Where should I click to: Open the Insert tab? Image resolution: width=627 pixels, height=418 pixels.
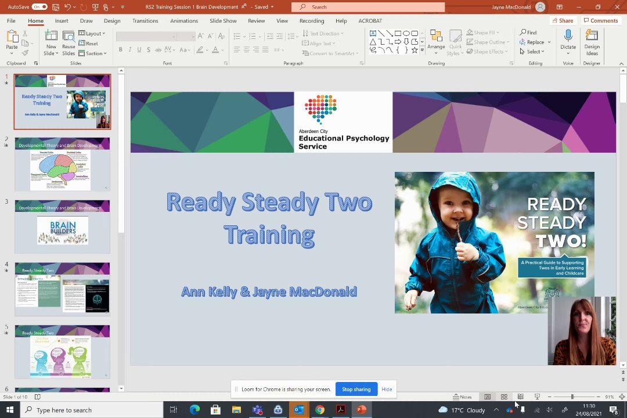tap(62, 21)
